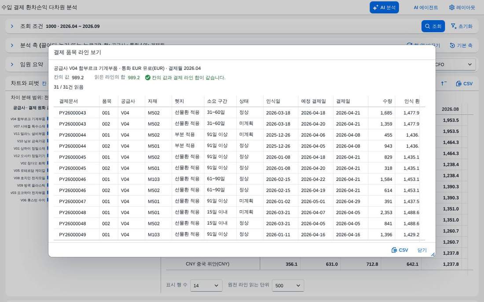Click the 2026-04-16 payment date
The height and width of the screenshot is (302, 484).
coord(348,234)
